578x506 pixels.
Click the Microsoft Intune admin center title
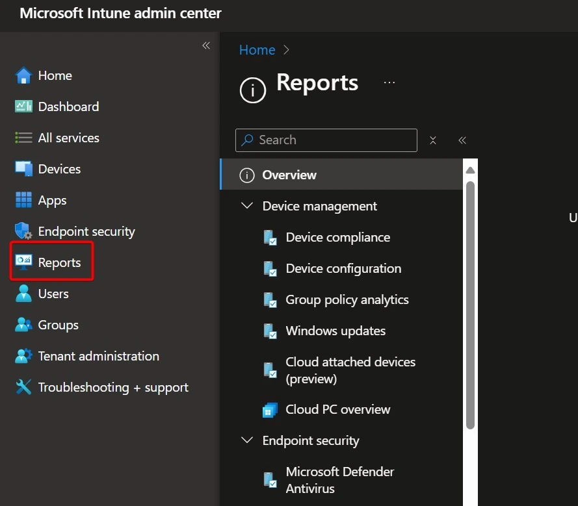tap(120, 13)
